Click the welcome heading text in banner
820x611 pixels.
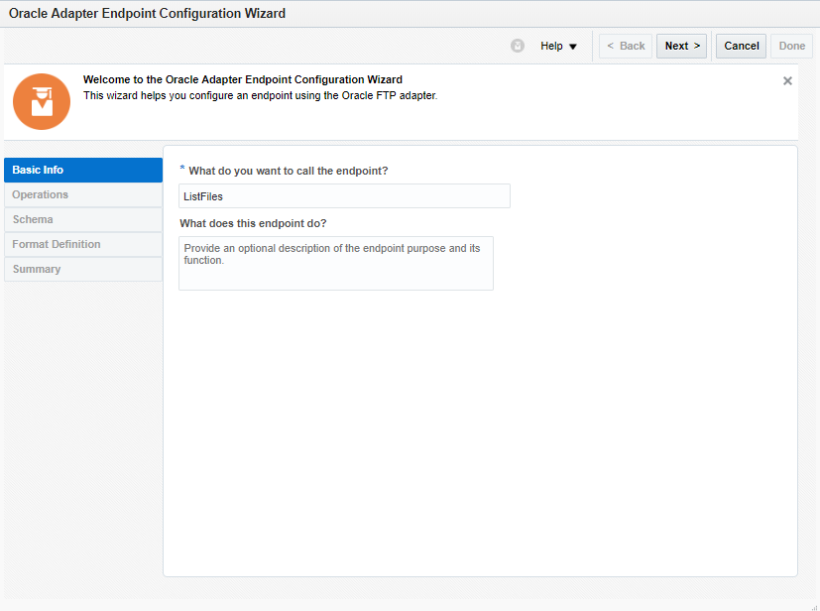(242, 79)
